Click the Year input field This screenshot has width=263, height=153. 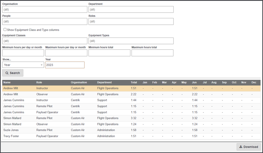(x=65, y=65)
